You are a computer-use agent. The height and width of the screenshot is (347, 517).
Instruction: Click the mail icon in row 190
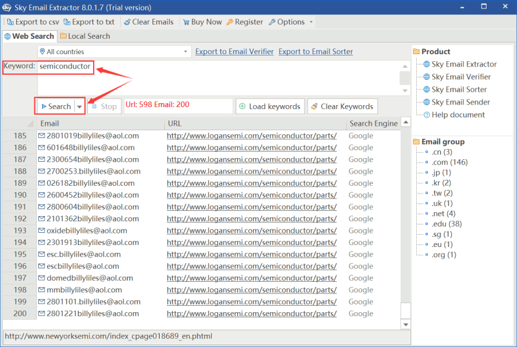[x=41, y=195]
